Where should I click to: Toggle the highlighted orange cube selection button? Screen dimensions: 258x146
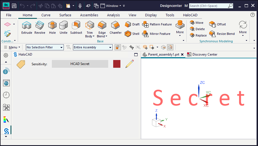117,47
